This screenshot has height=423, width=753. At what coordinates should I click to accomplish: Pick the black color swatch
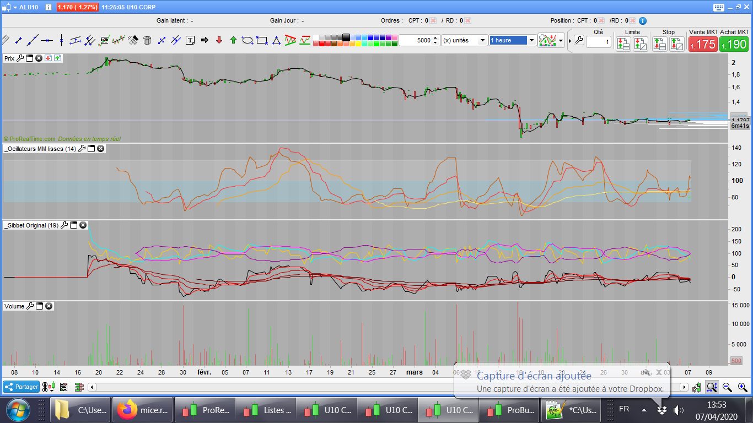click(x=346, y=37)
